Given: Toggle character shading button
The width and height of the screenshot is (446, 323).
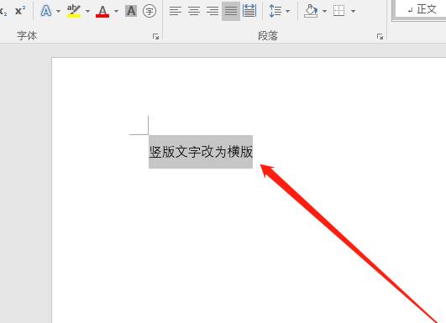Looking at the screenshot, I should coord(131,11).
